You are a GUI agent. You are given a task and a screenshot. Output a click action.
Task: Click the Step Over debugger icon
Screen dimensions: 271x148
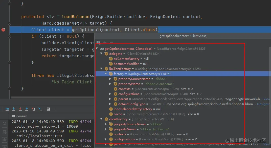click(7, 109)
